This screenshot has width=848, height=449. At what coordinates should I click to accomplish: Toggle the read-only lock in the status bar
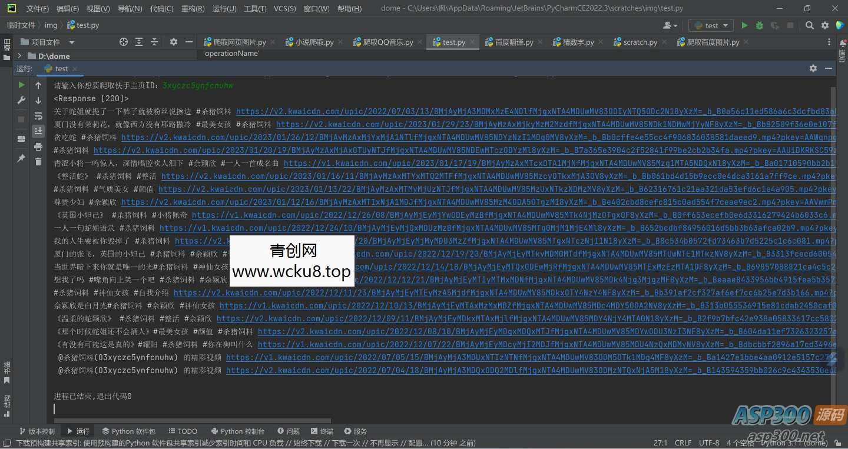tap(839, 443)
